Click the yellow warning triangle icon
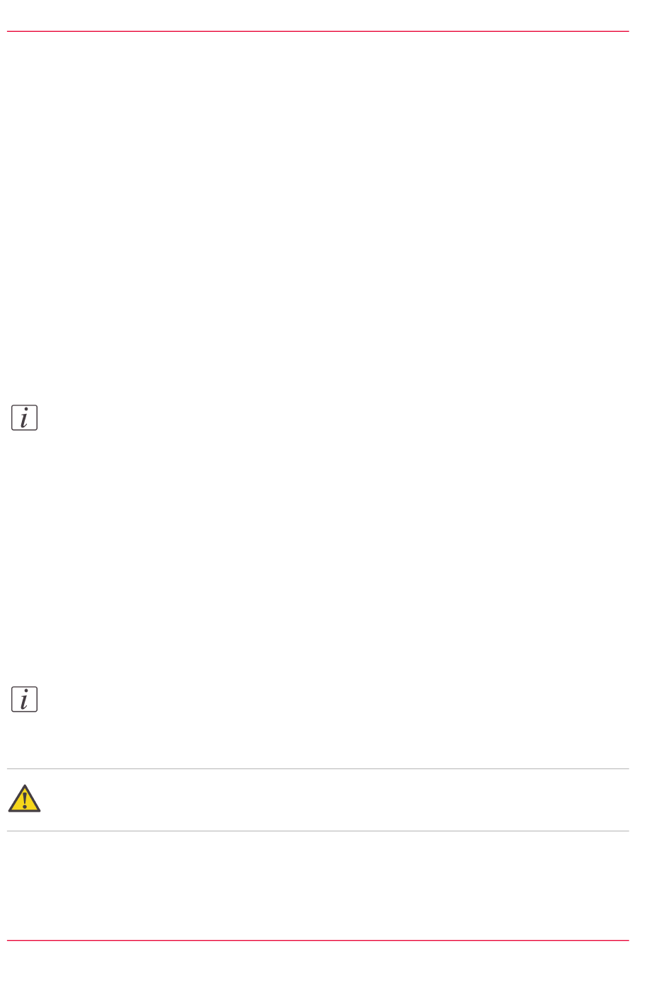Image resolution: width=672 pixels, height=992 pixels. (24, 799)
